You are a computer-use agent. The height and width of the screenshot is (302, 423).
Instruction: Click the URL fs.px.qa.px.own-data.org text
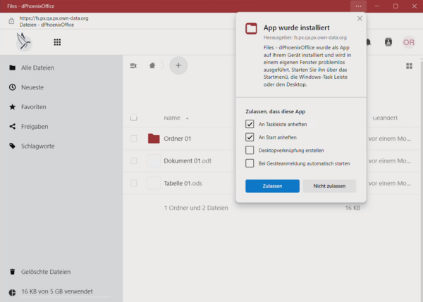click(54, 18)
